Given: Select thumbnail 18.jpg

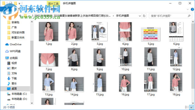Looking at the screenshot, I should pos(176,82).
